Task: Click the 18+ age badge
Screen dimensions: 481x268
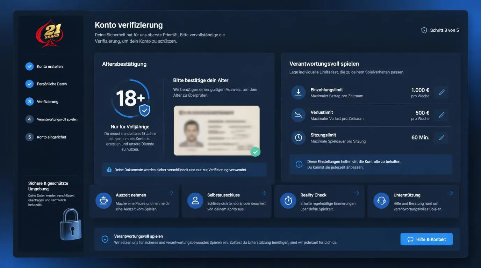Action: (130, 98)
